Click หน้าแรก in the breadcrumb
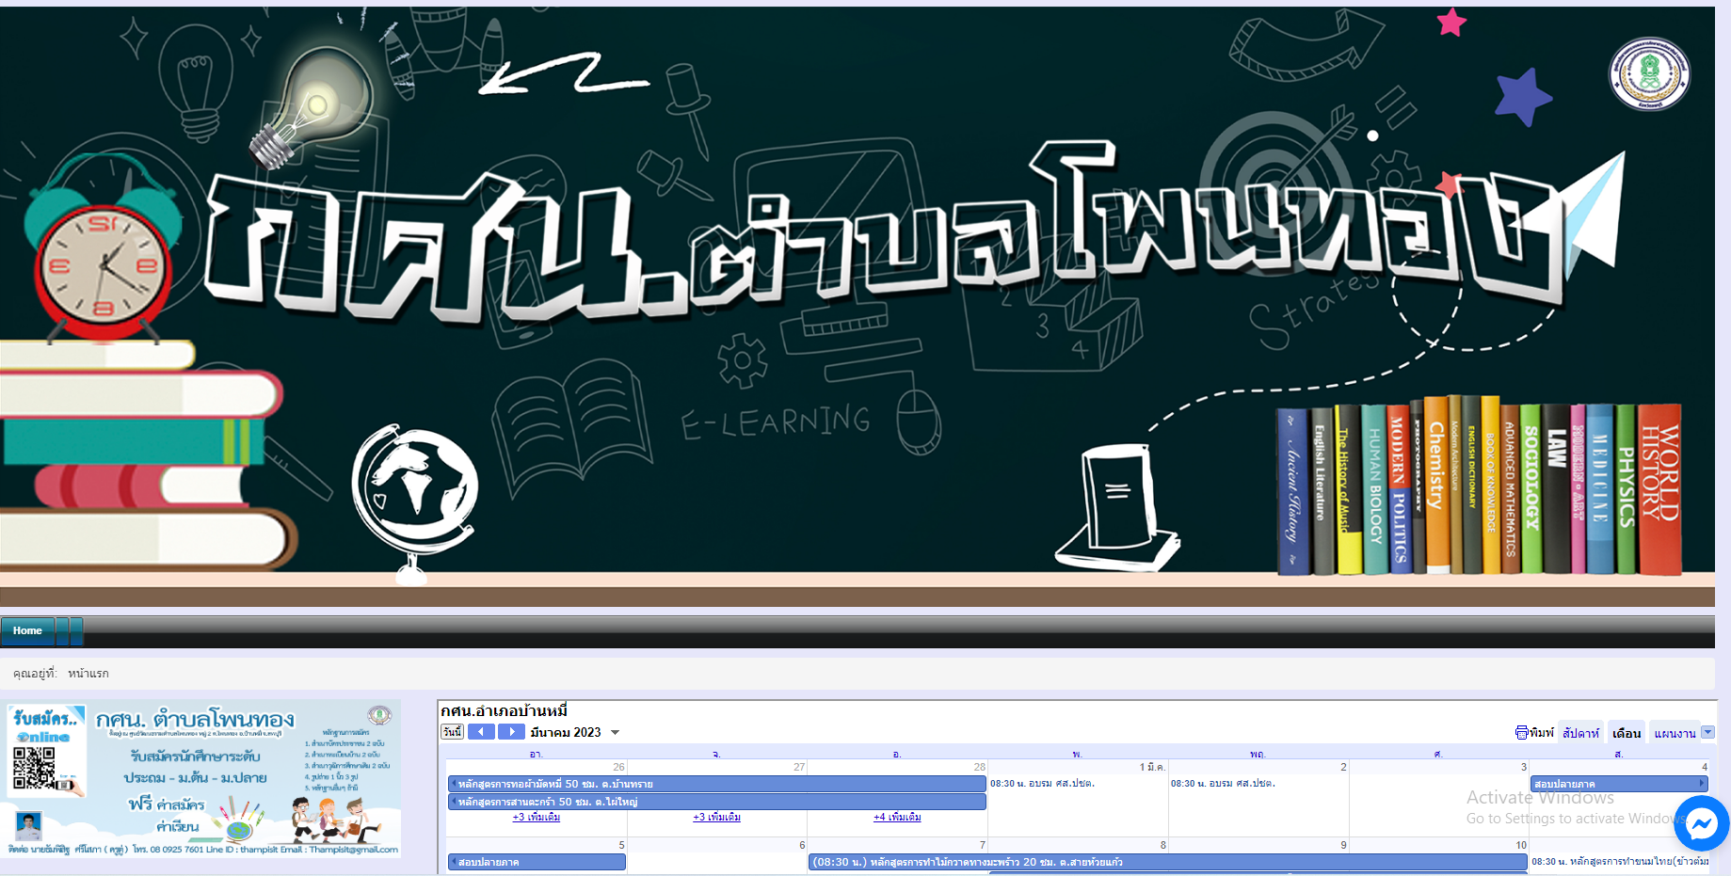This screenshot has width=1731, height=876. pos(88,674)
